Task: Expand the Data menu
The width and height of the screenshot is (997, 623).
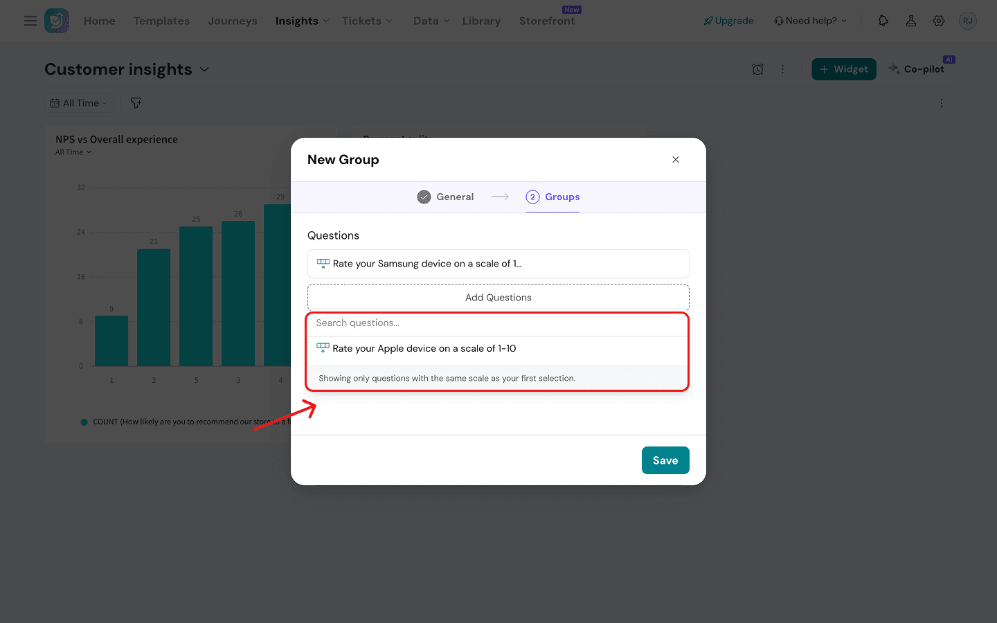Action: tap(431, 21)
